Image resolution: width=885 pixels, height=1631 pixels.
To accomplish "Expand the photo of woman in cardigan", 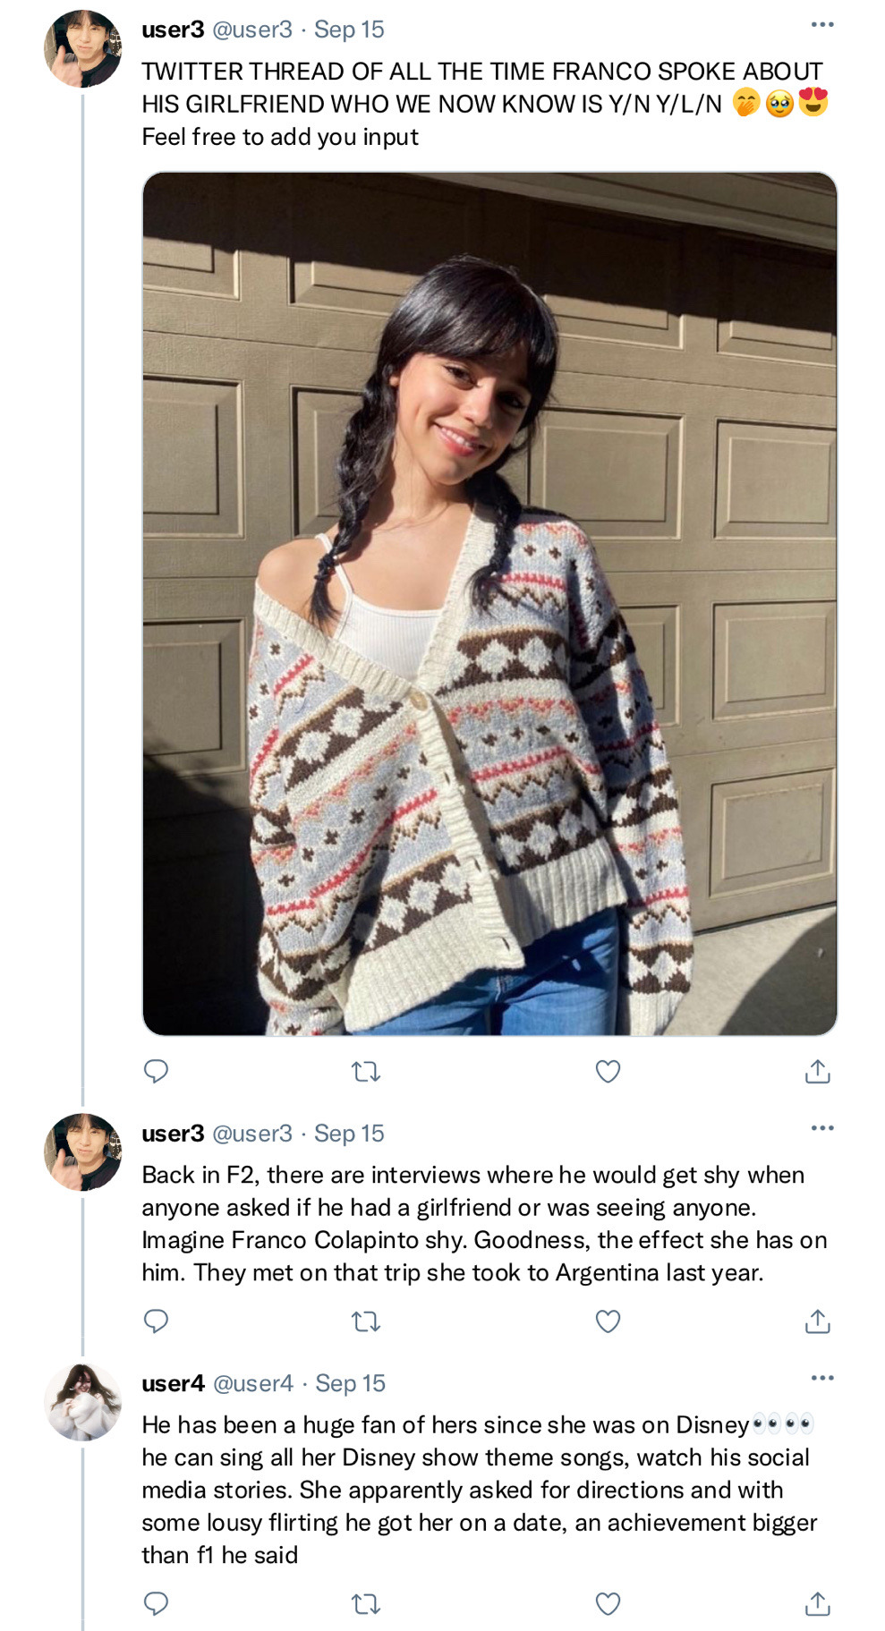I will pos(489,603).
